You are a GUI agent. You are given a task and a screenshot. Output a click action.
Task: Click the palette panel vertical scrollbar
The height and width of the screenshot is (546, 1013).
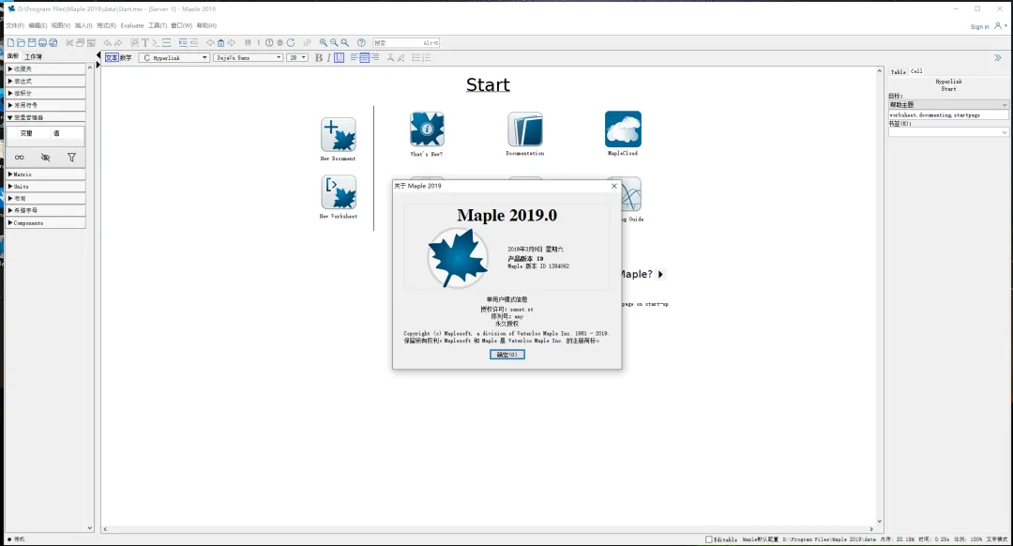[90, 297]
